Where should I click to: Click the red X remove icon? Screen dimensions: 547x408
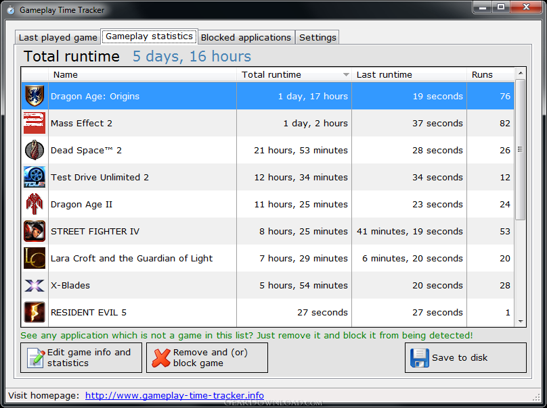coord(161,358)
